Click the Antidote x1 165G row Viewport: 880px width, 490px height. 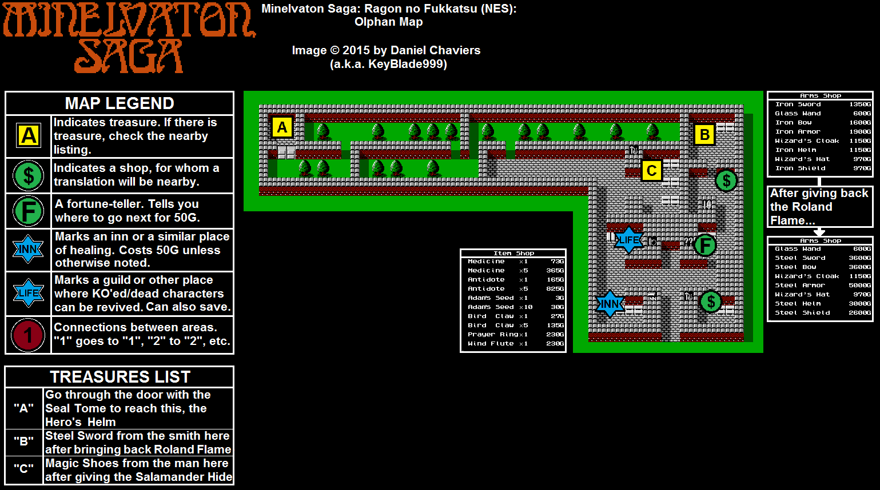coord(516,280)
